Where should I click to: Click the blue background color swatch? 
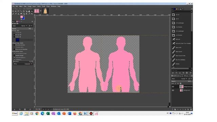[23, 19]
